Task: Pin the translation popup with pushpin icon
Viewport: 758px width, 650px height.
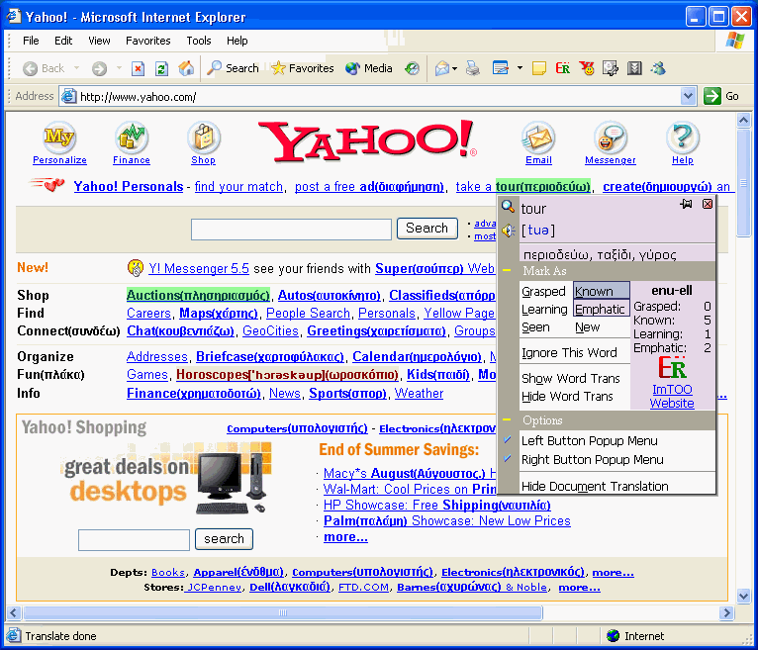Action: click(x=686, y=204)
